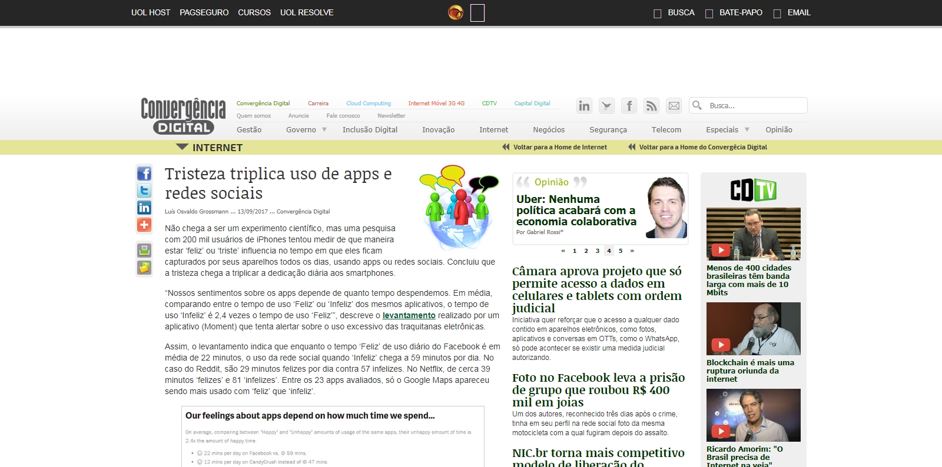Select opinion page 5

point(621,251)
